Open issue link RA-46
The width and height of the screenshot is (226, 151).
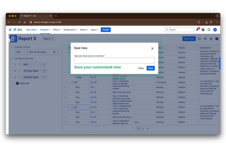pyautogui.click(x=93, y=102)
